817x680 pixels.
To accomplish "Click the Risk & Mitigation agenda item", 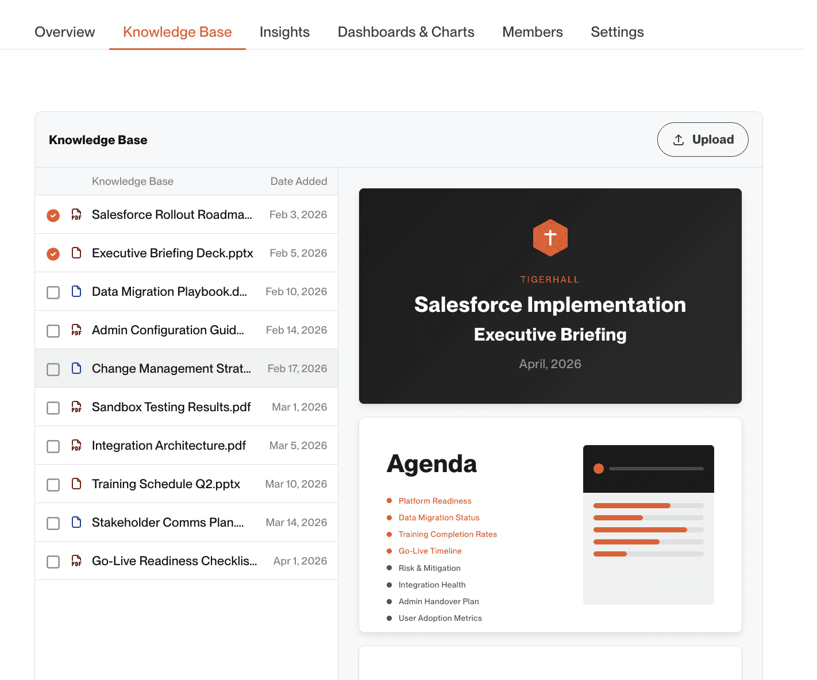I will pos(429,568).
